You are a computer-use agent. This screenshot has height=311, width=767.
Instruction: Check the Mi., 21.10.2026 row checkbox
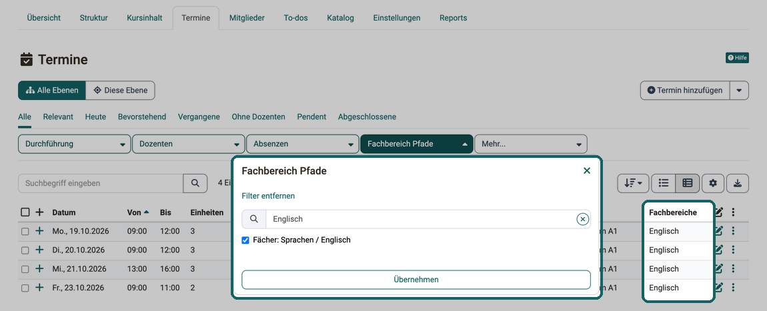(25, 269)
